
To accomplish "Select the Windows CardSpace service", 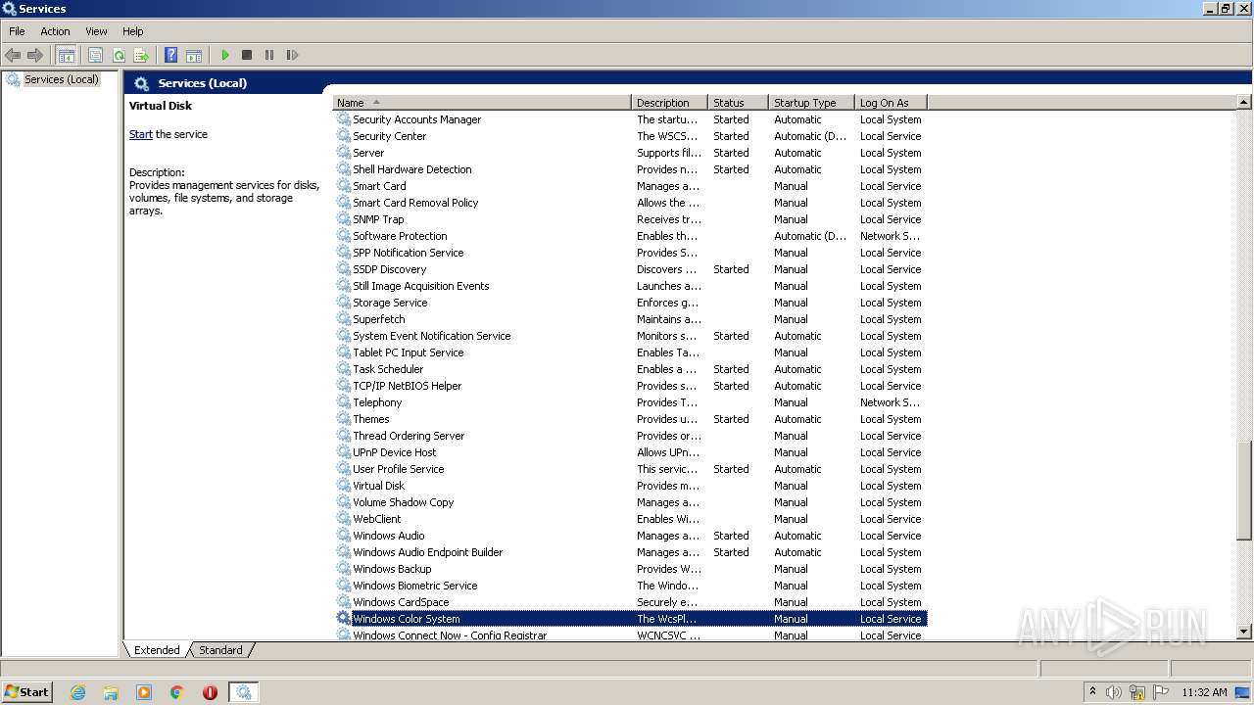I will click(630, 602).
